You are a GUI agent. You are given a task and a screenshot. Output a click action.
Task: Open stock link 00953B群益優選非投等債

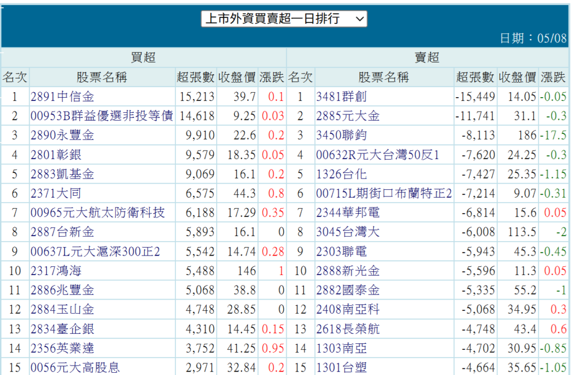[x=102, y=116]
